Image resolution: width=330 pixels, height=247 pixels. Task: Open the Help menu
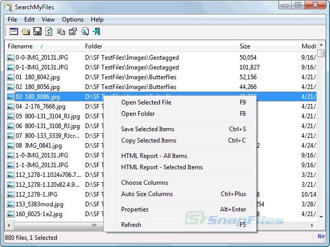tap(97, 20)
